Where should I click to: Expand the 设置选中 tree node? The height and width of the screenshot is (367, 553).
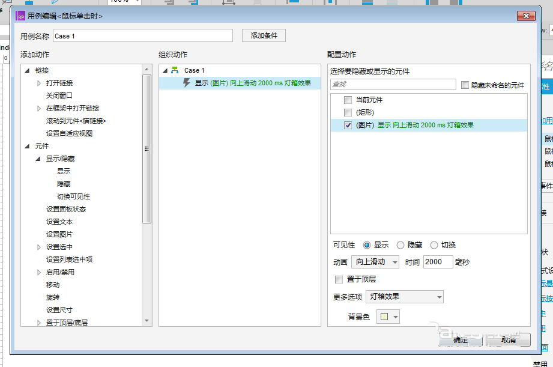pos(39,247)
